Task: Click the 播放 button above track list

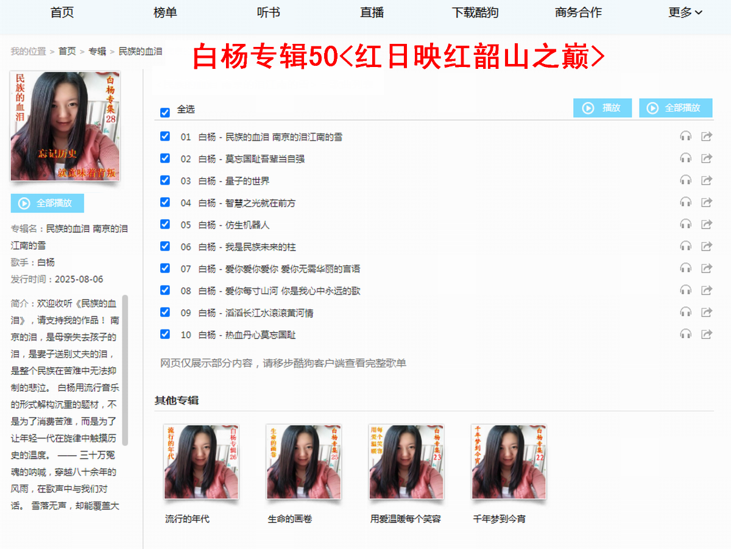Action: 602,108
